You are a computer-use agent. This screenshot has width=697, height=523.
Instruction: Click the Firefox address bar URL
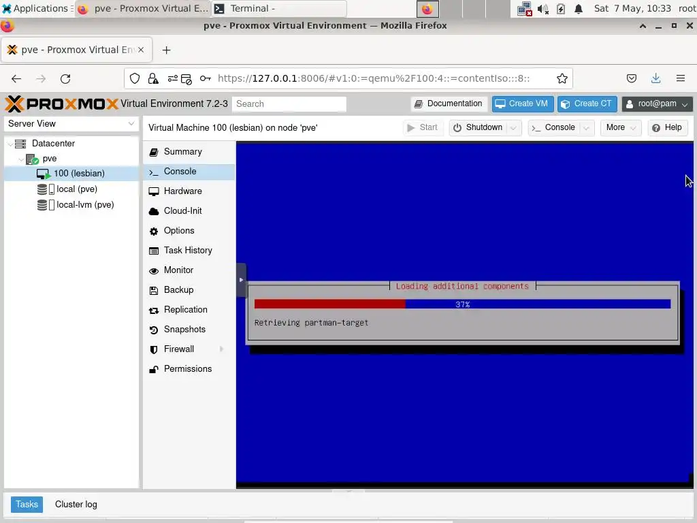pyautogui.click(x=374, y=79)
